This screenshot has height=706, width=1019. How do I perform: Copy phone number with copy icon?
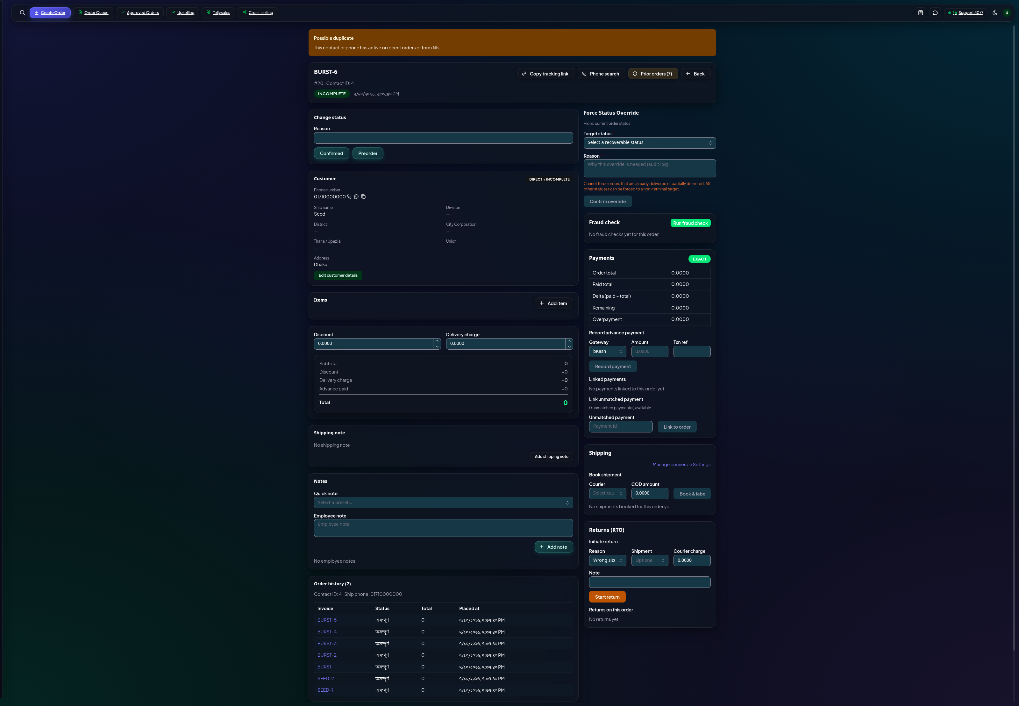coord(363,197)
